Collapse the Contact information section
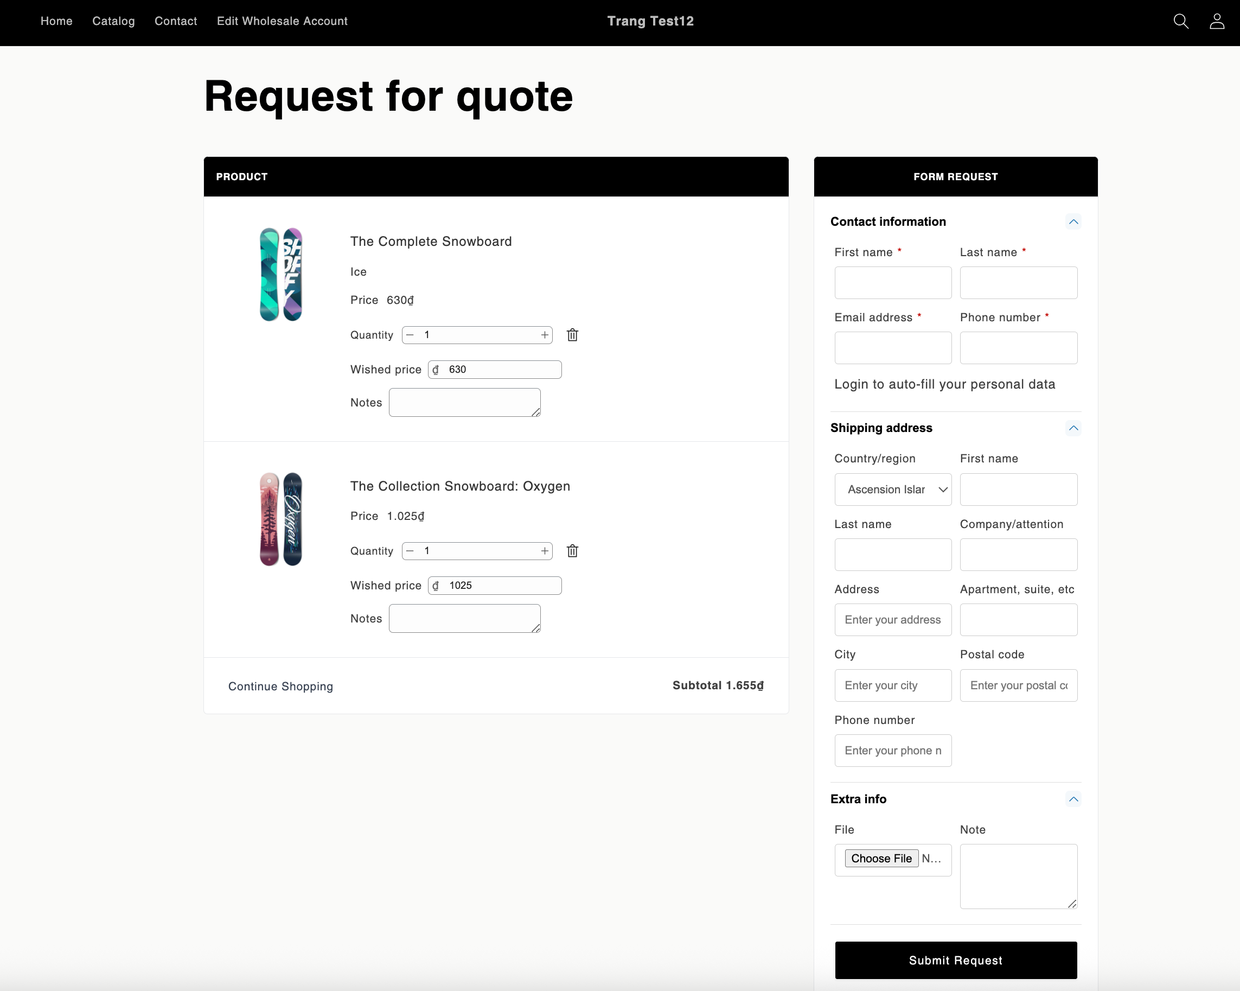The width and height of the screenshot is (1240, 991). click(1073, 221)
